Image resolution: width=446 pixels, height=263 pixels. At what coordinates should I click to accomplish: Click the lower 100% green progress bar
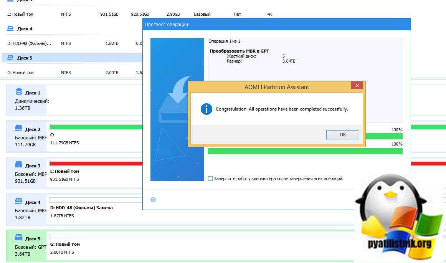point(305,151)
